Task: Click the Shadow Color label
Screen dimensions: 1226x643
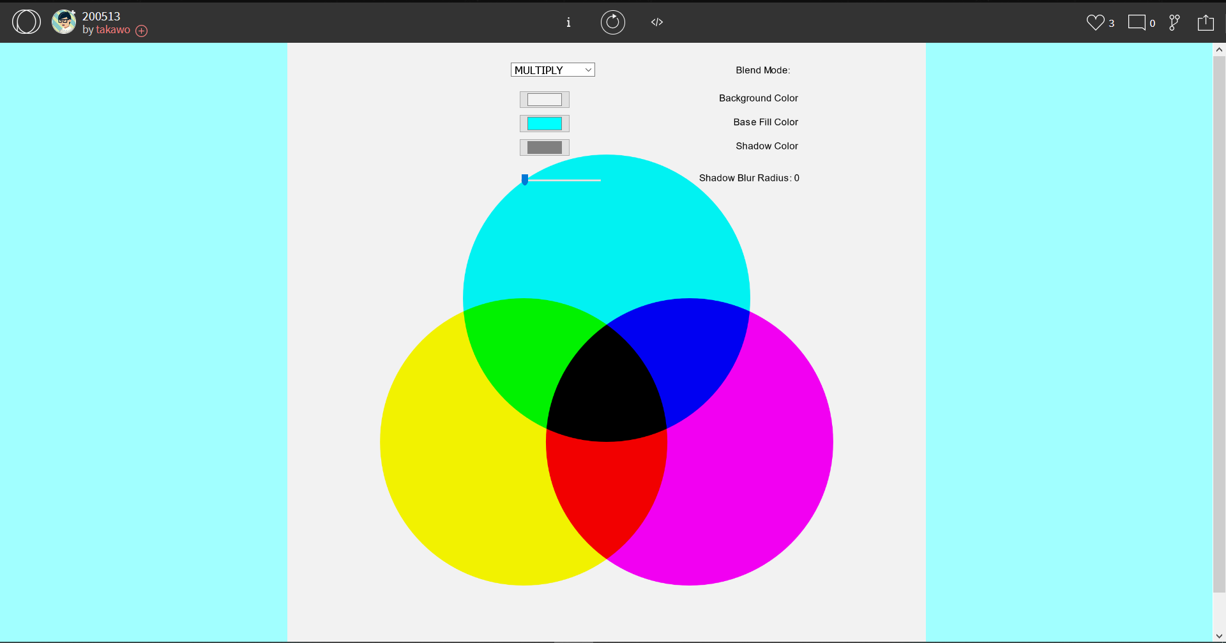Action: [767, 146]
